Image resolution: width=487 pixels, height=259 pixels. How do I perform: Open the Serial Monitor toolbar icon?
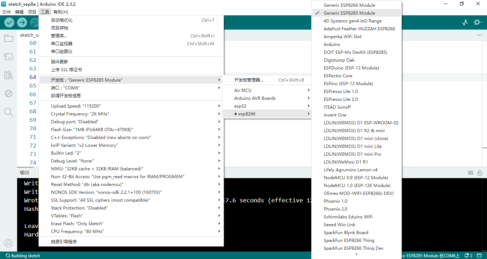tap(477, 22)
